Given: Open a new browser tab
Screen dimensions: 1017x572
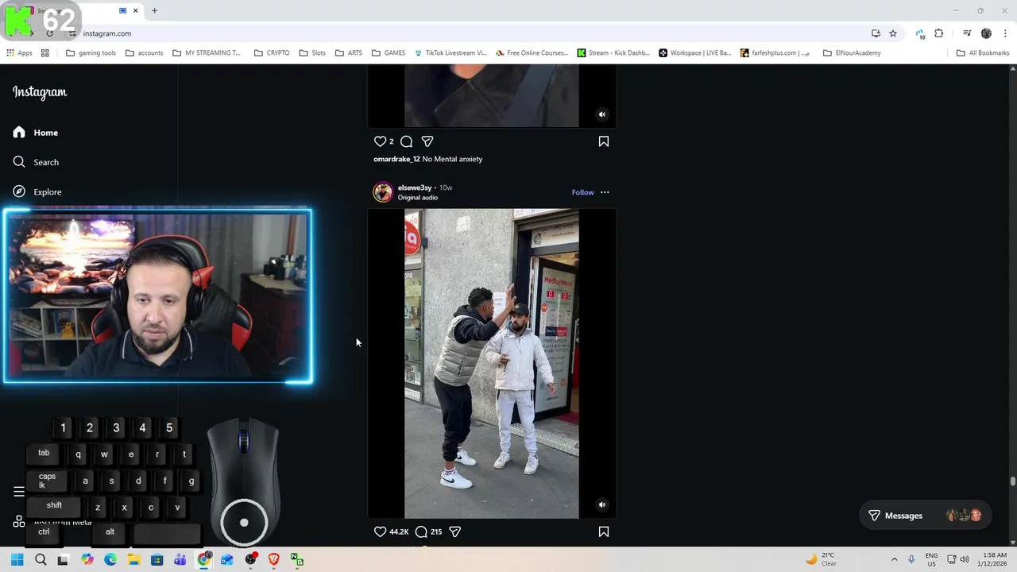Looking at the screenshot, I should (154, 10).
